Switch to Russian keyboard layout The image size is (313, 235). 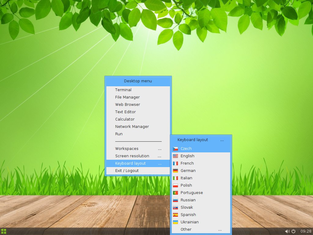click(x=188, y=200)
